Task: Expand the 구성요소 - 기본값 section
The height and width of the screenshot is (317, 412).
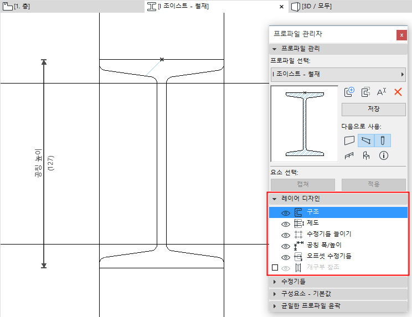Action: (275, 294)
